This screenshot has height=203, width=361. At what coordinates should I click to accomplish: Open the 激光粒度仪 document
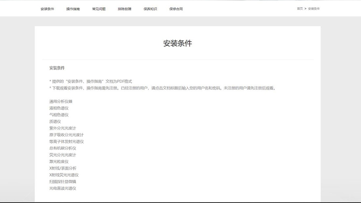[x=59, y=162]
